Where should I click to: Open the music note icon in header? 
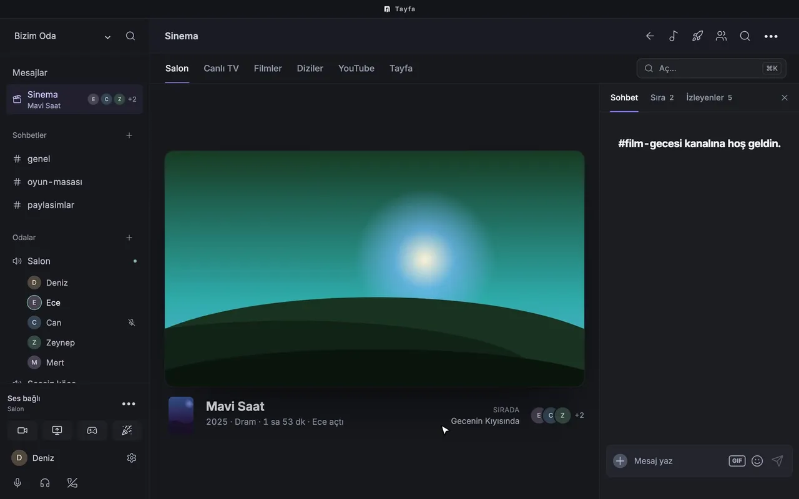tap(674, 36)
